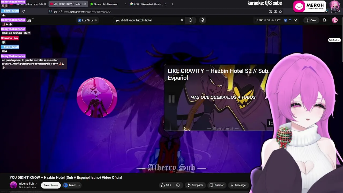
Task: Click the round character avatar in video
Action: point(97,98)
